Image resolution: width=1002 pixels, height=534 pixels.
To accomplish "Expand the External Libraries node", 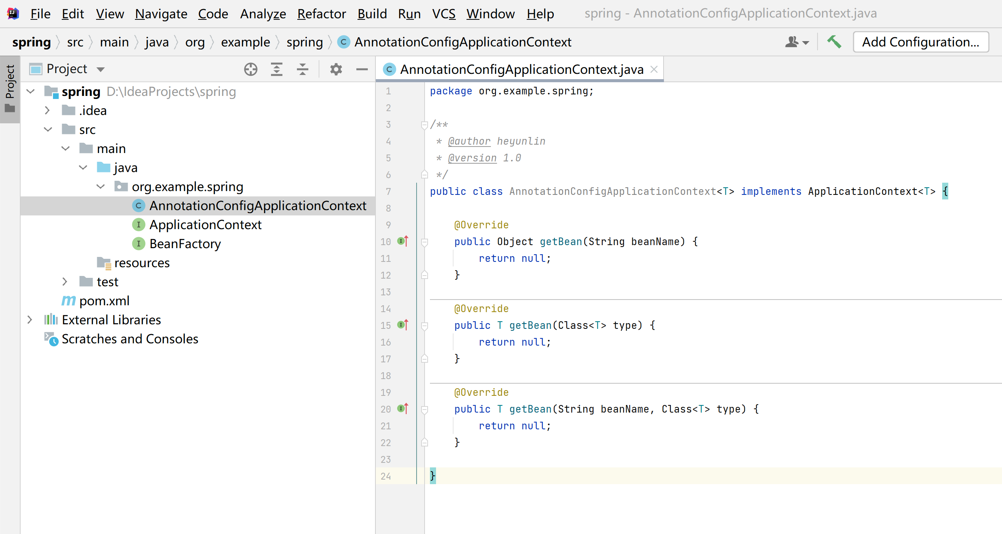I will (30, 320).
